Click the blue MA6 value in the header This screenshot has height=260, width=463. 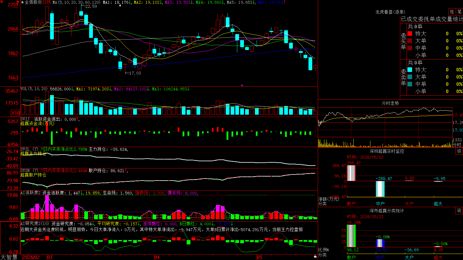pyautogui.click(x=271, y=2)
